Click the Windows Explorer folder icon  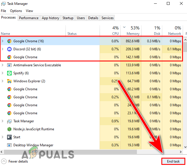[9, 81]
